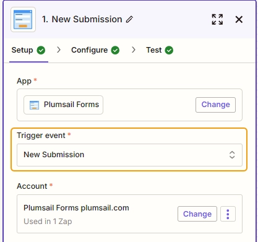Click the green checkmark next to Setup
Screen dimensions: 258x242
click(41, 50)
